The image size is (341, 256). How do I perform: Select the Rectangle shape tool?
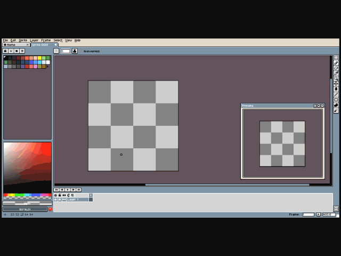[x=336, y=100]
